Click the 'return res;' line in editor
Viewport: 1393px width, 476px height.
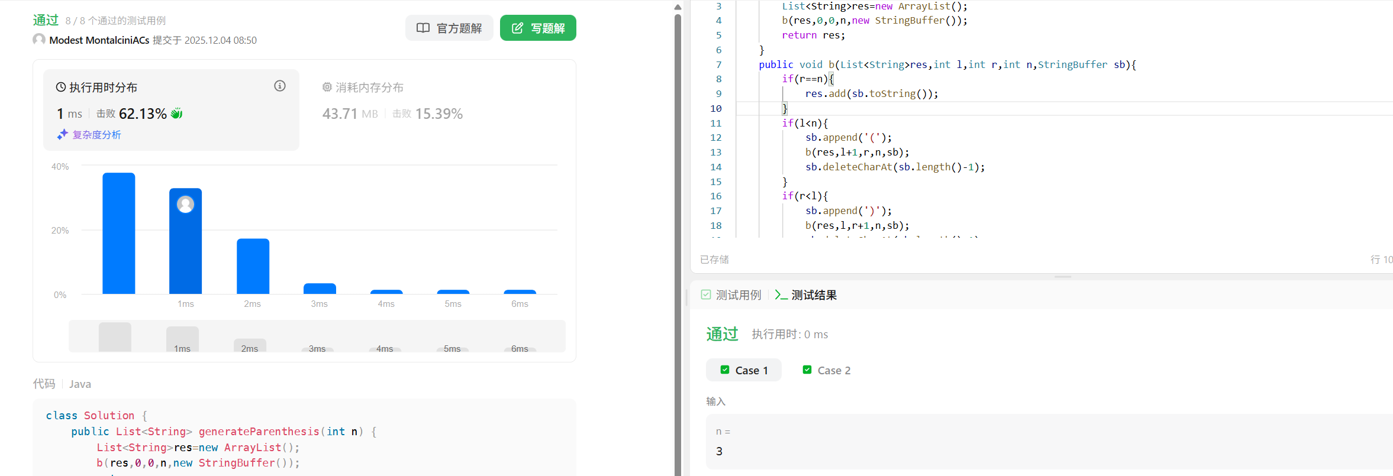tap(814, 35)
